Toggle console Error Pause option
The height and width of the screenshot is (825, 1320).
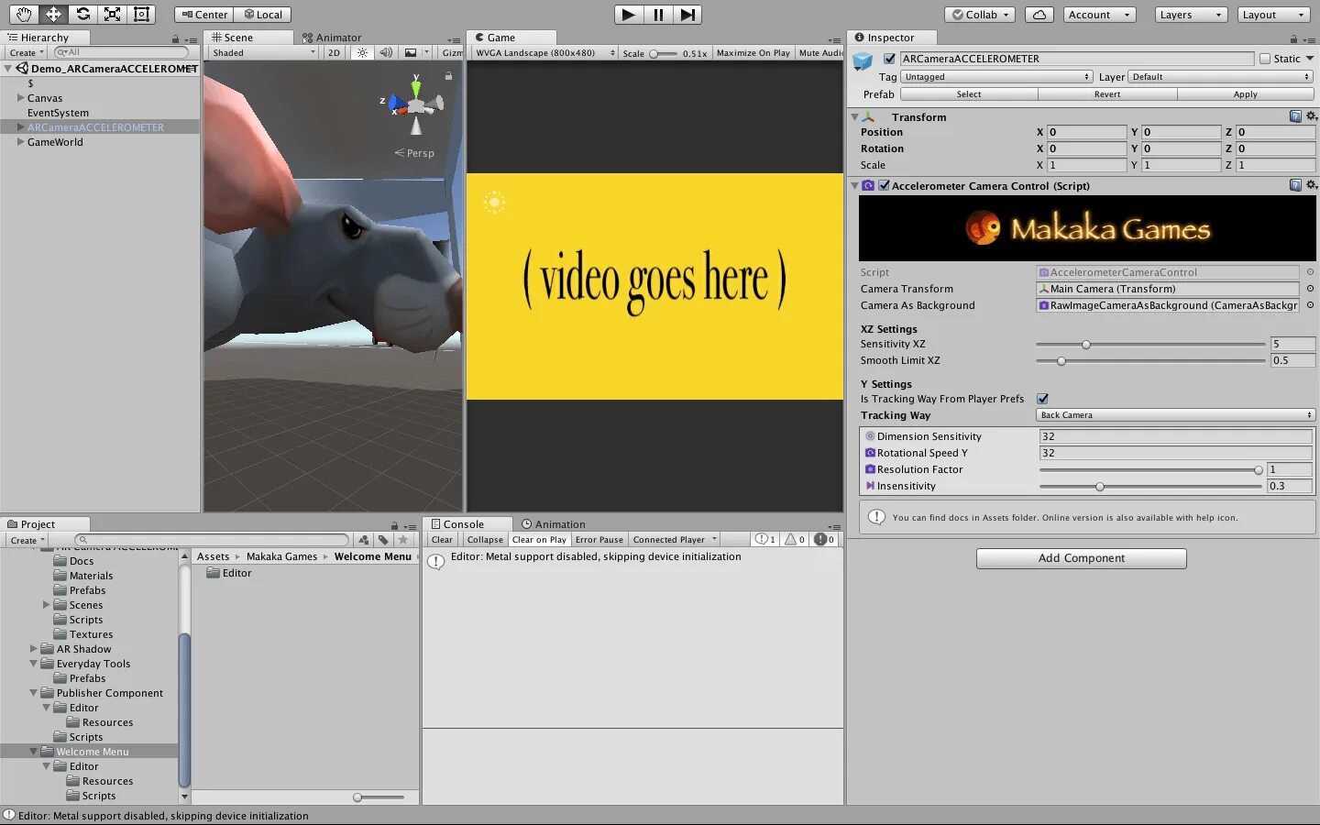coord(599,540)
